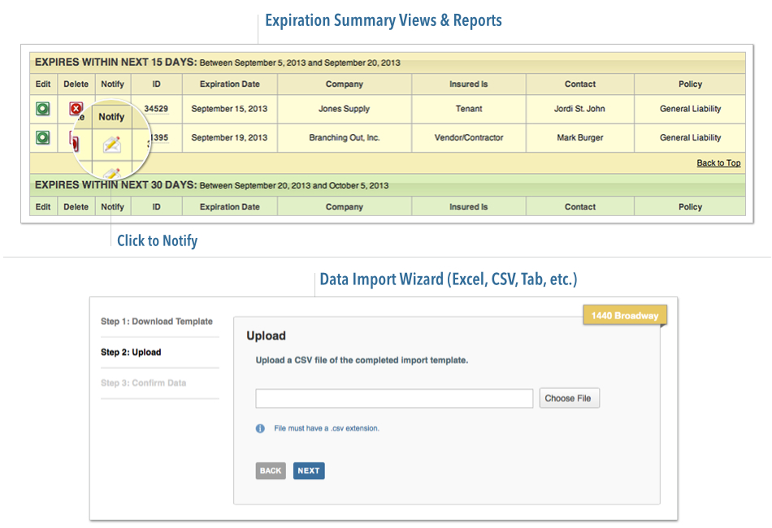Click Company header in 15 days table
772x528 pixels.
(x=345, y=84)
